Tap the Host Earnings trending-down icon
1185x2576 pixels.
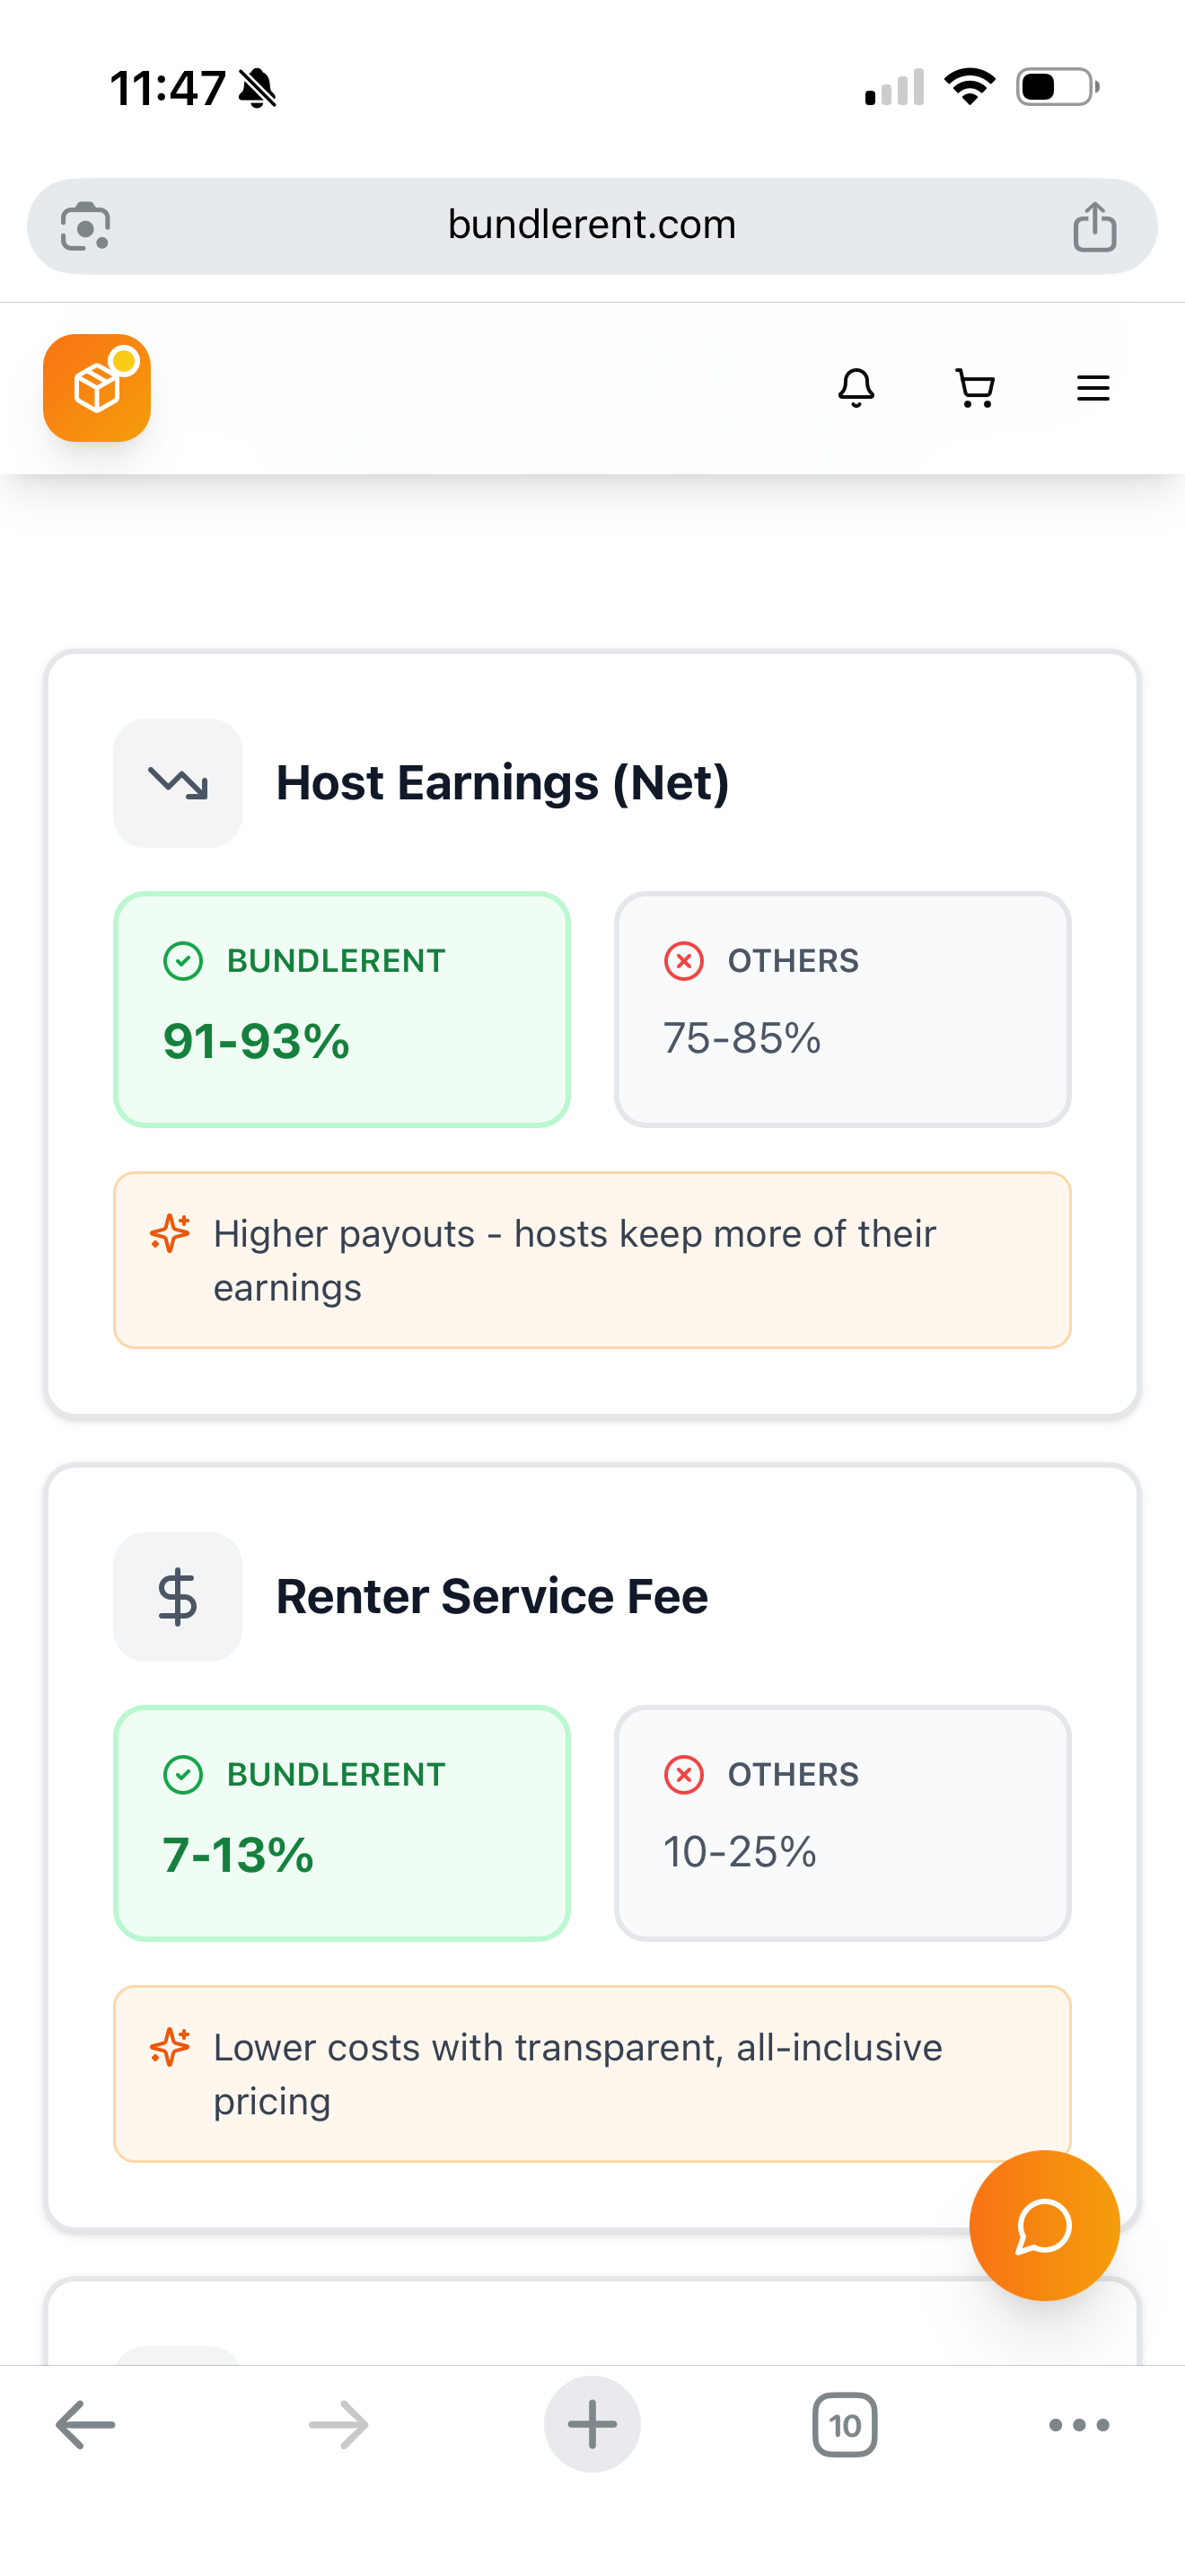point(178,783)
